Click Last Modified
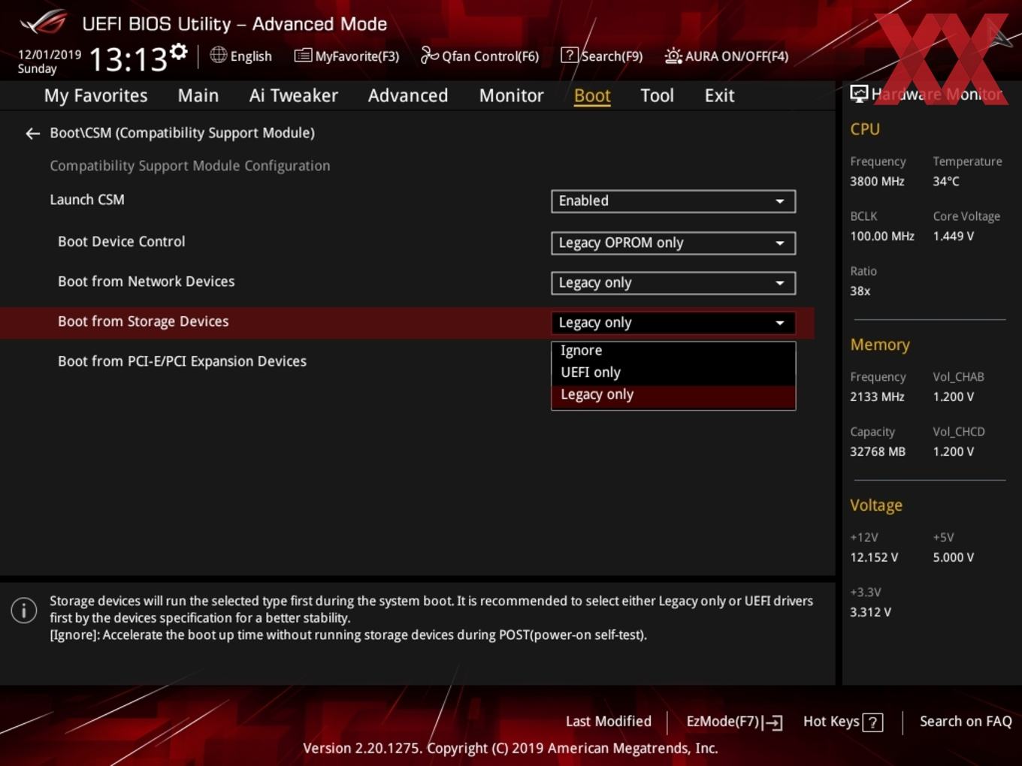The height and width of the screenshot is (766, 1022). (609, 722)
